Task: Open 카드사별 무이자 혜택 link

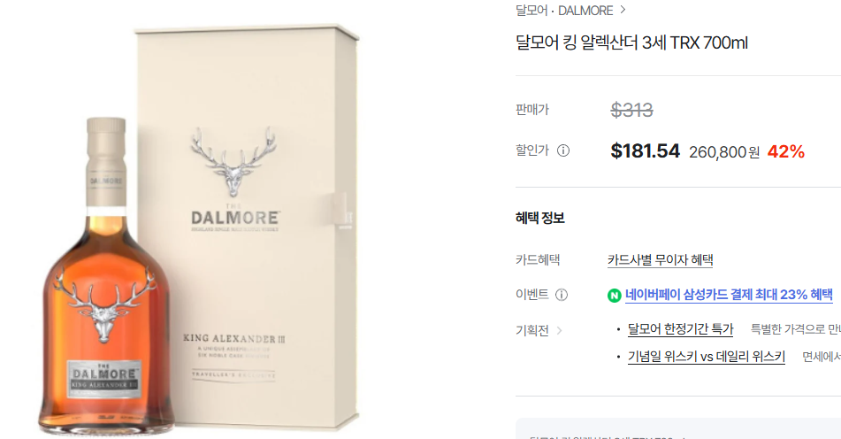Action: pos(661,259)
